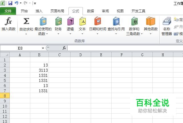Expand the Math and Trig dropdown arrow
Viewport: 183px width, 123px height.
pos(142,34)
